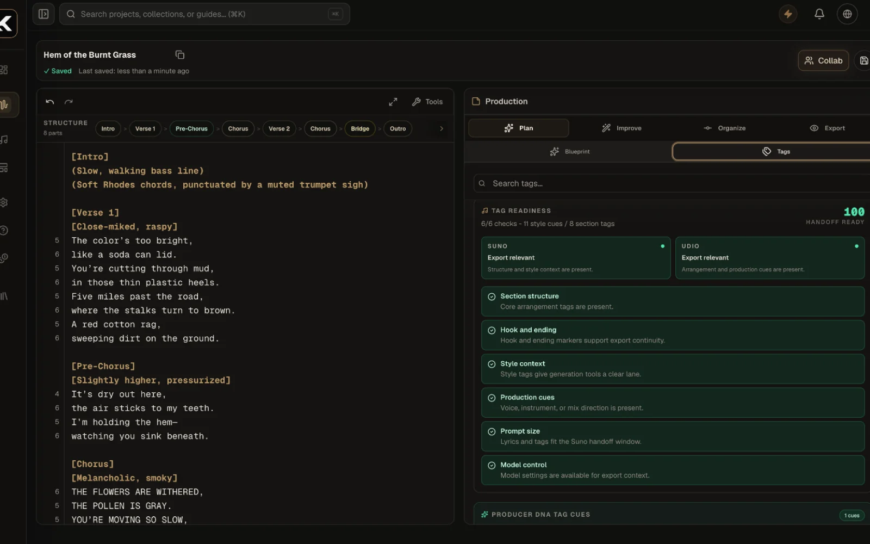Select the Outro structure chip

tap(397, 129)
